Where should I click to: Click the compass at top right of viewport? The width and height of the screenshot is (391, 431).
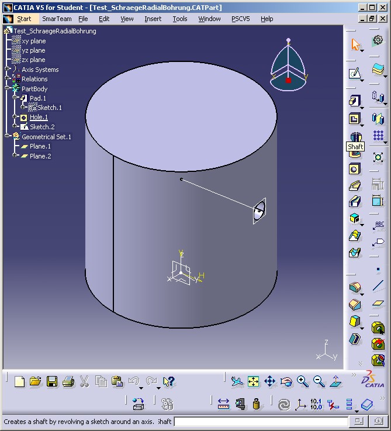click(288, 65)
